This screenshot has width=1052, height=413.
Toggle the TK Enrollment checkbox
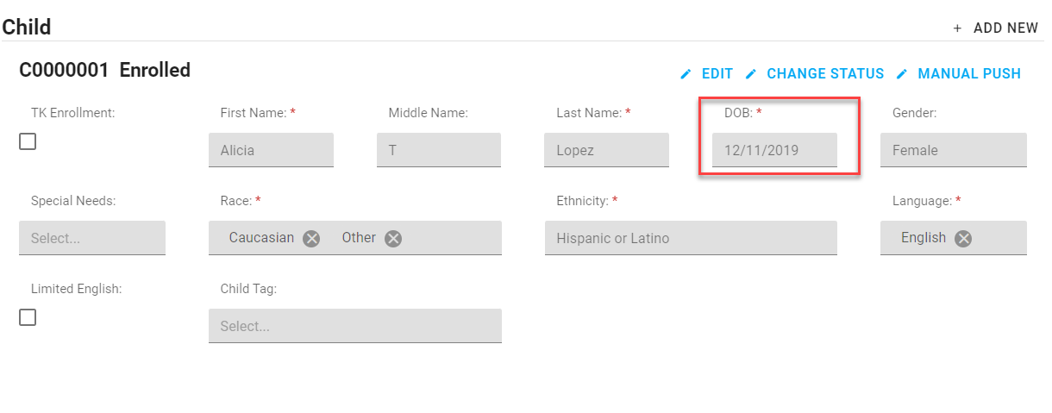click(x=28, y=141)
